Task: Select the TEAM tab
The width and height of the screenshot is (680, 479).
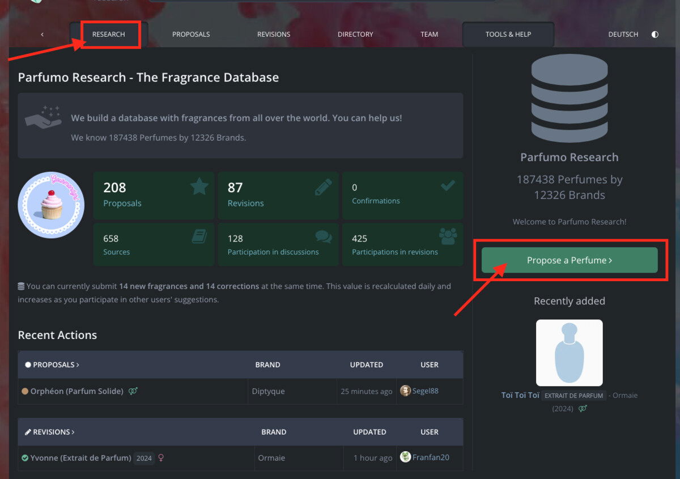Action: pos(429,35)
